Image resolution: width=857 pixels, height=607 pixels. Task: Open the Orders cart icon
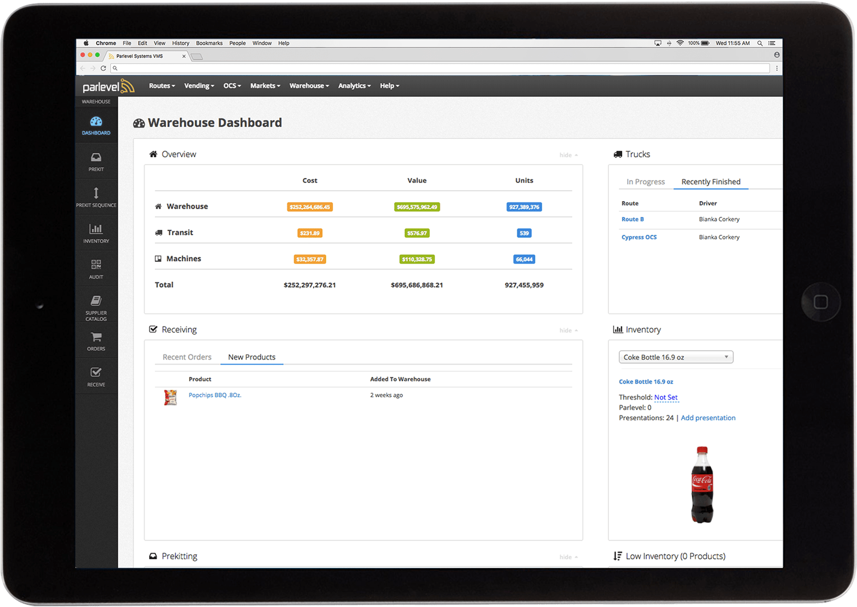96,337
